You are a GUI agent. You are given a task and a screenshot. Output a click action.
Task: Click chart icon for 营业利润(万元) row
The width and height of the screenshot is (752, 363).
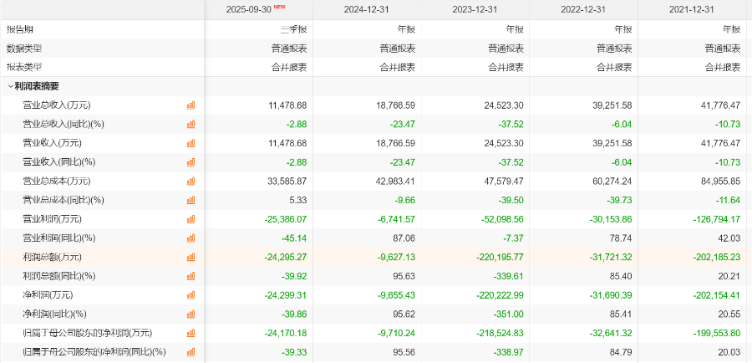(191, 218)
